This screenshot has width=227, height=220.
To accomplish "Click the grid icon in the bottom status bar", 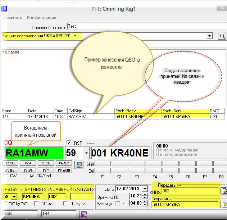I will click(x=84, y=214).
